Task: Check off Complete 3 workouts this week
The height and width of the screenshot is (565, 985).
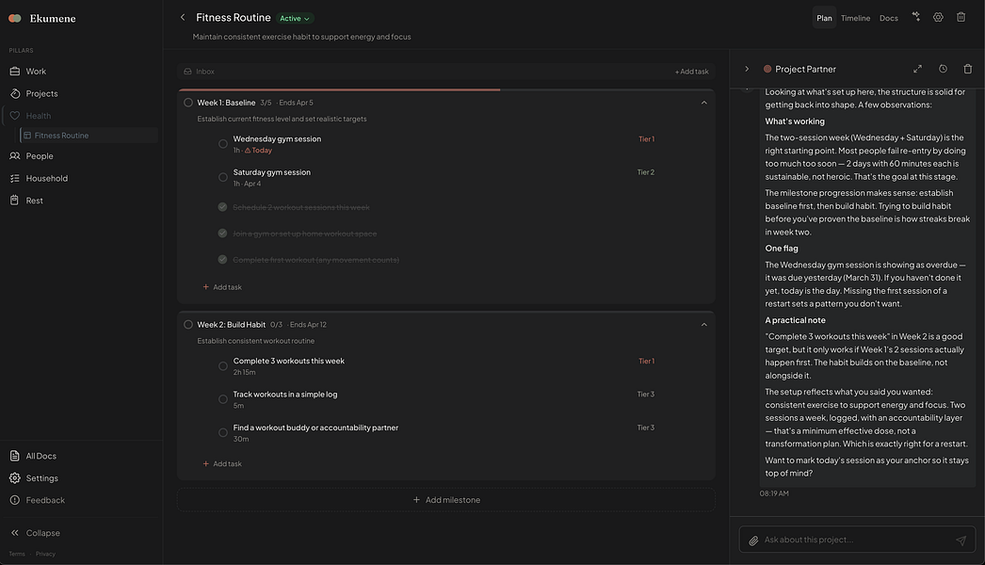Action: click(223, 365)
